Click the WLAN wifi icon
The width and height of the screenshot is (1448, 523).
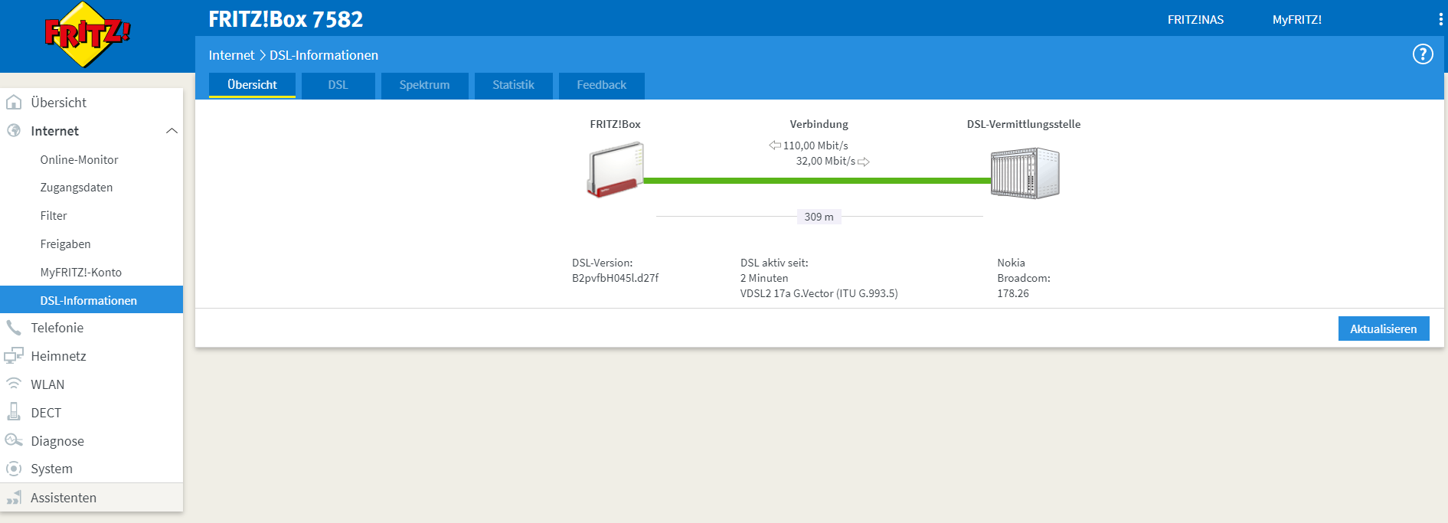pyautogui.click(x=14, y=384)
